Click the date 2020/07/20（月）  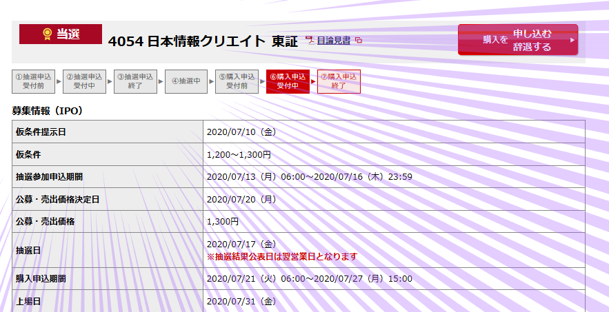(241, 200)
